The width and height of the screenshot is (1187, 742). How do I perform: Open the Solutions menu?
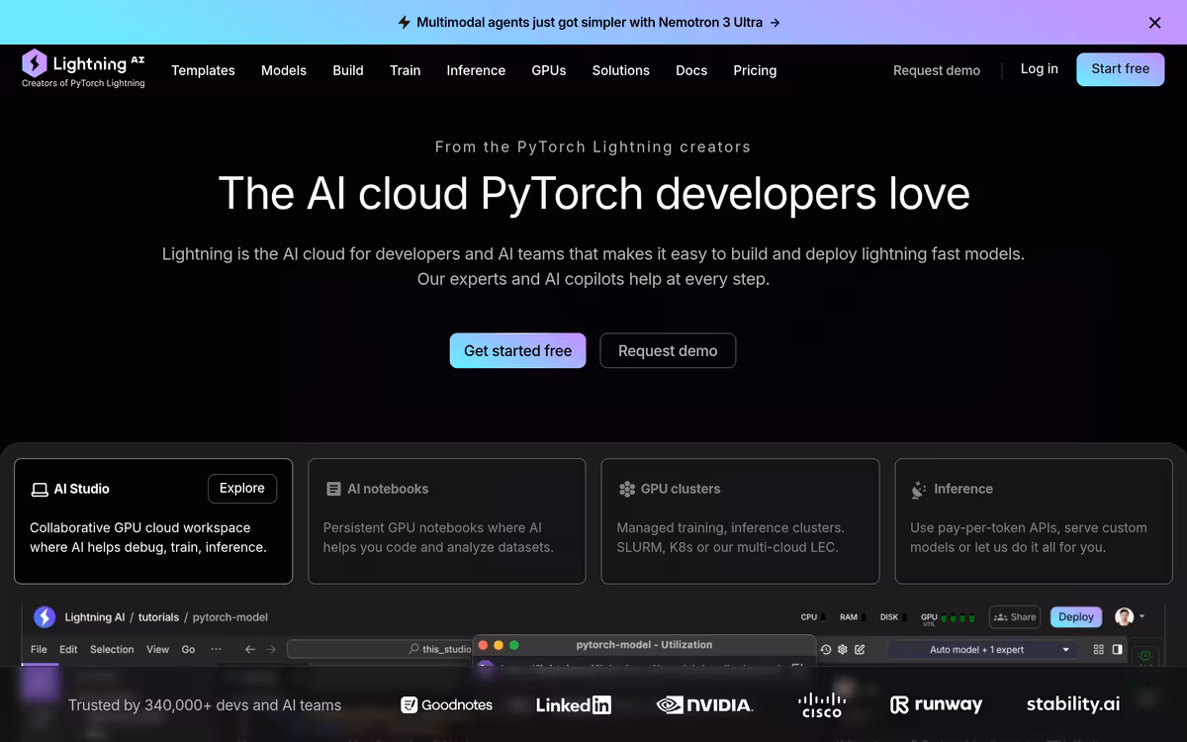coord(621,70)
